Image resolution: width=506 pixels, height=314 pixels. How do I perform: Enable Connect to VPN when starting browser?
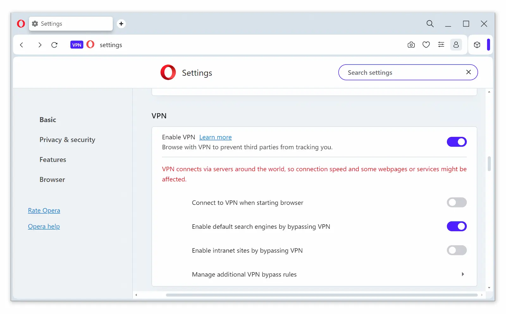tap(457, 202)
